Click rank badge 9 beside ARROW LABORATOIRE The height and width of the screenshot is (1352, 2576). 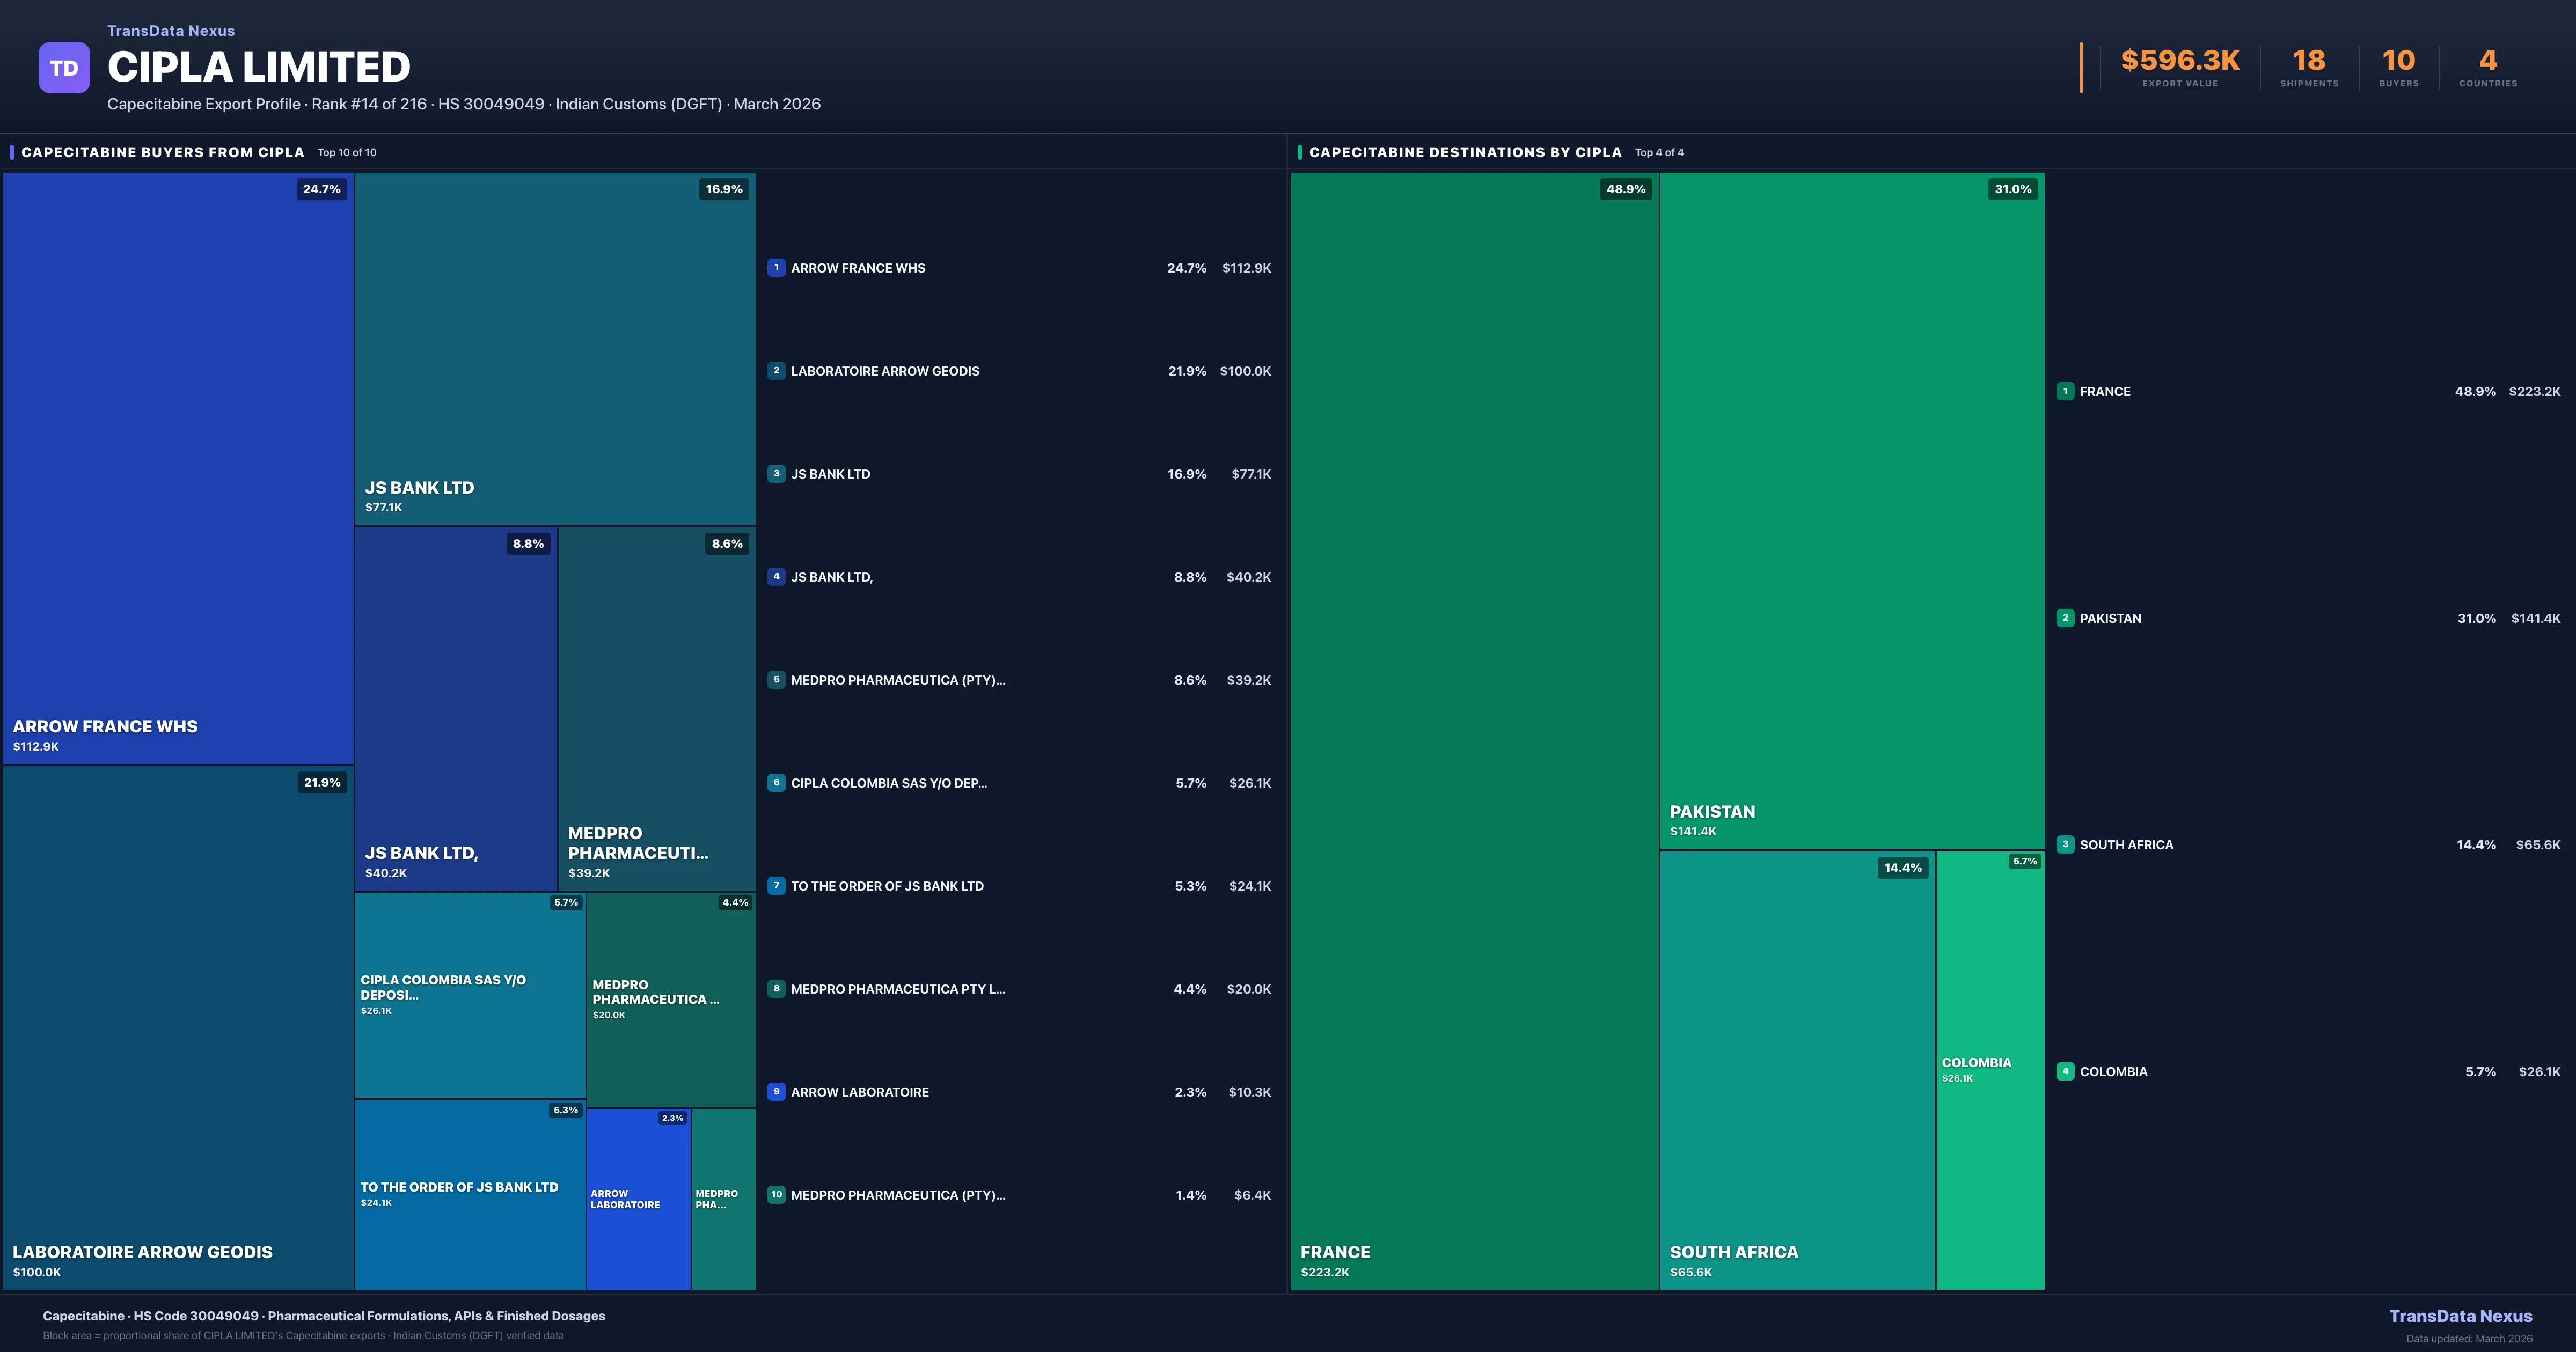click(776, 1092)
